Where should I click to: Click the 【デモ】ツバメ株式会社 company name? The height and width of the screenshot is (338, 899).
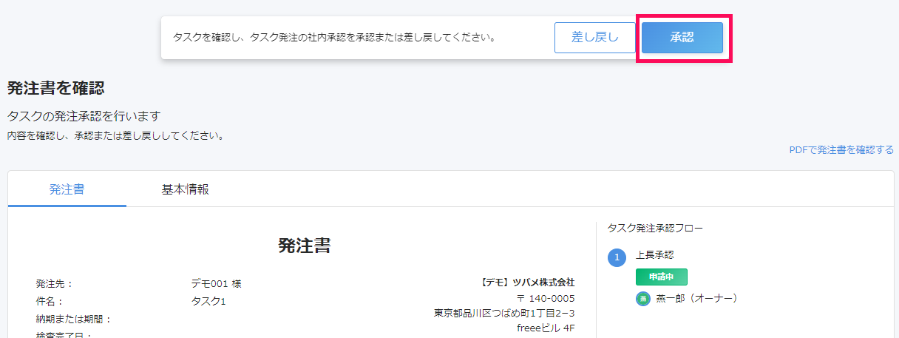pyautogui.click(x=526, y=283)
